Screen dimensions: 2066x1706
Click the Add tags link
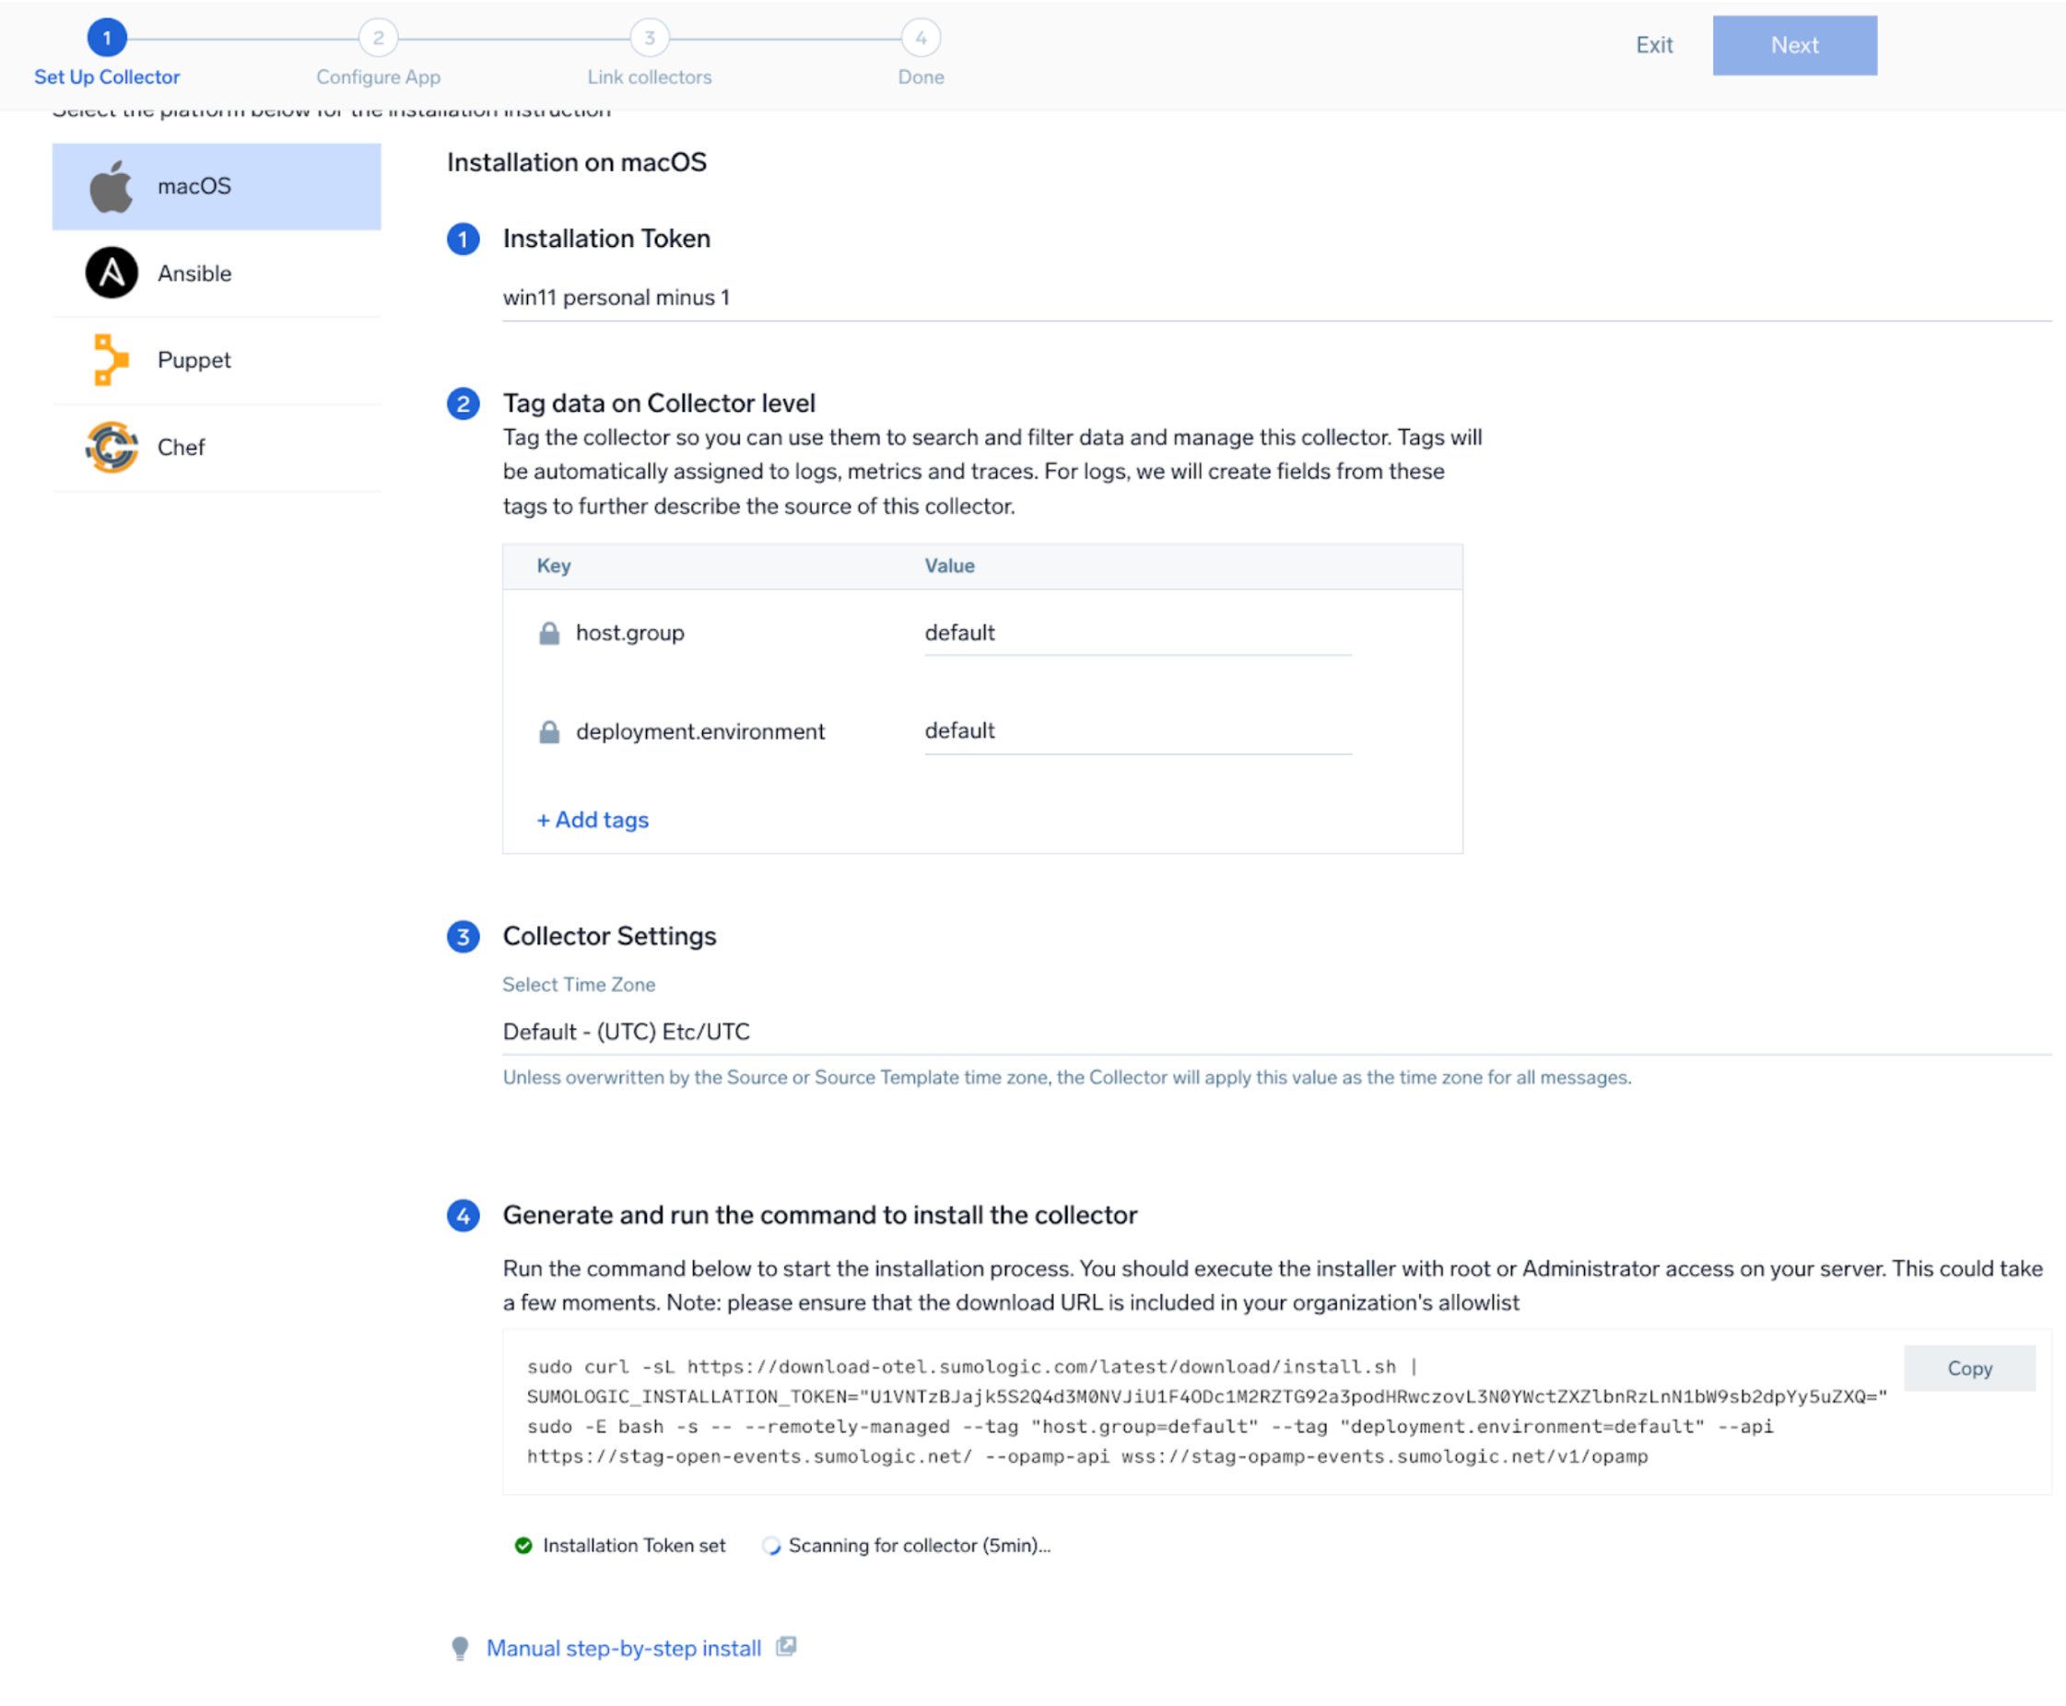(593, 820)
